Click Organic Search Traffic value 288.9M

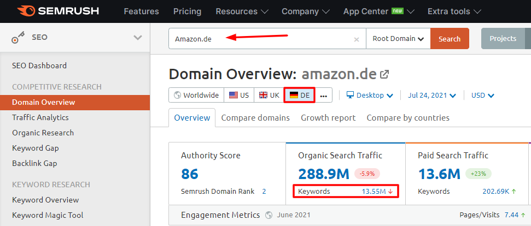pyautogui.click(x=323, y=174)
